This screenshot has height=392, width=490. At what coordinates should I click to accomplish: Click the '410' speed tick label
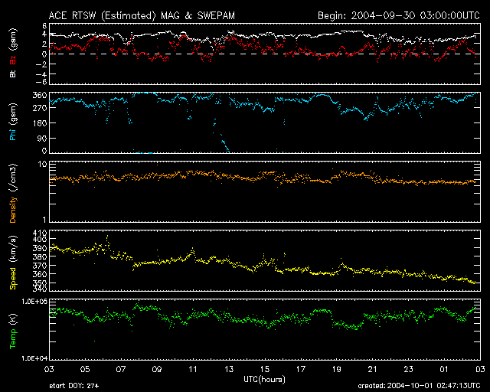pos(40,233)
